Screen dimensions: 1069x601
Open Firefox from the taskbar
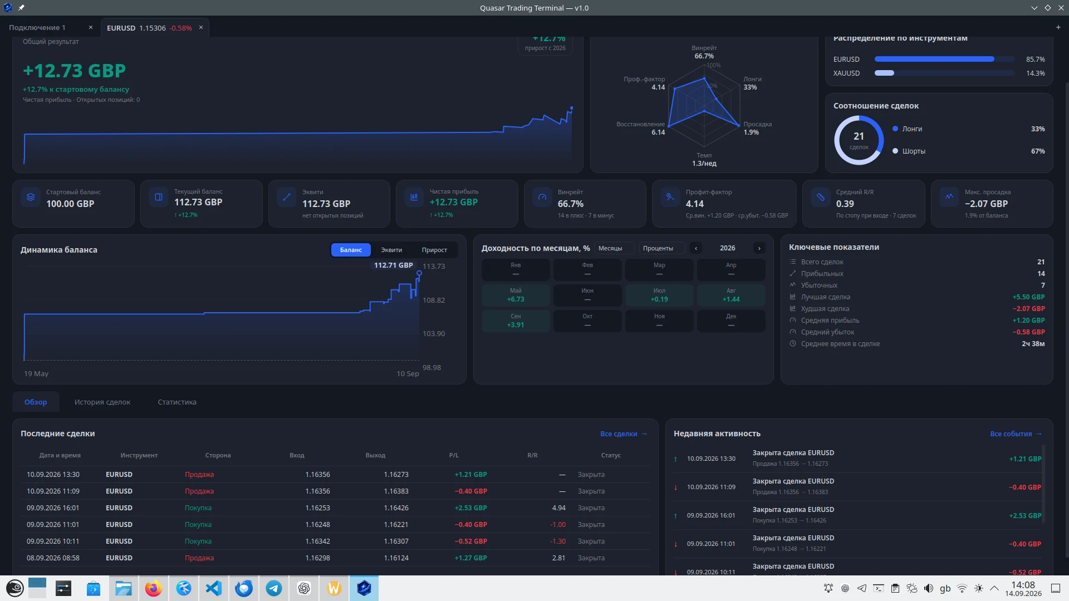[x=153, y=588]
